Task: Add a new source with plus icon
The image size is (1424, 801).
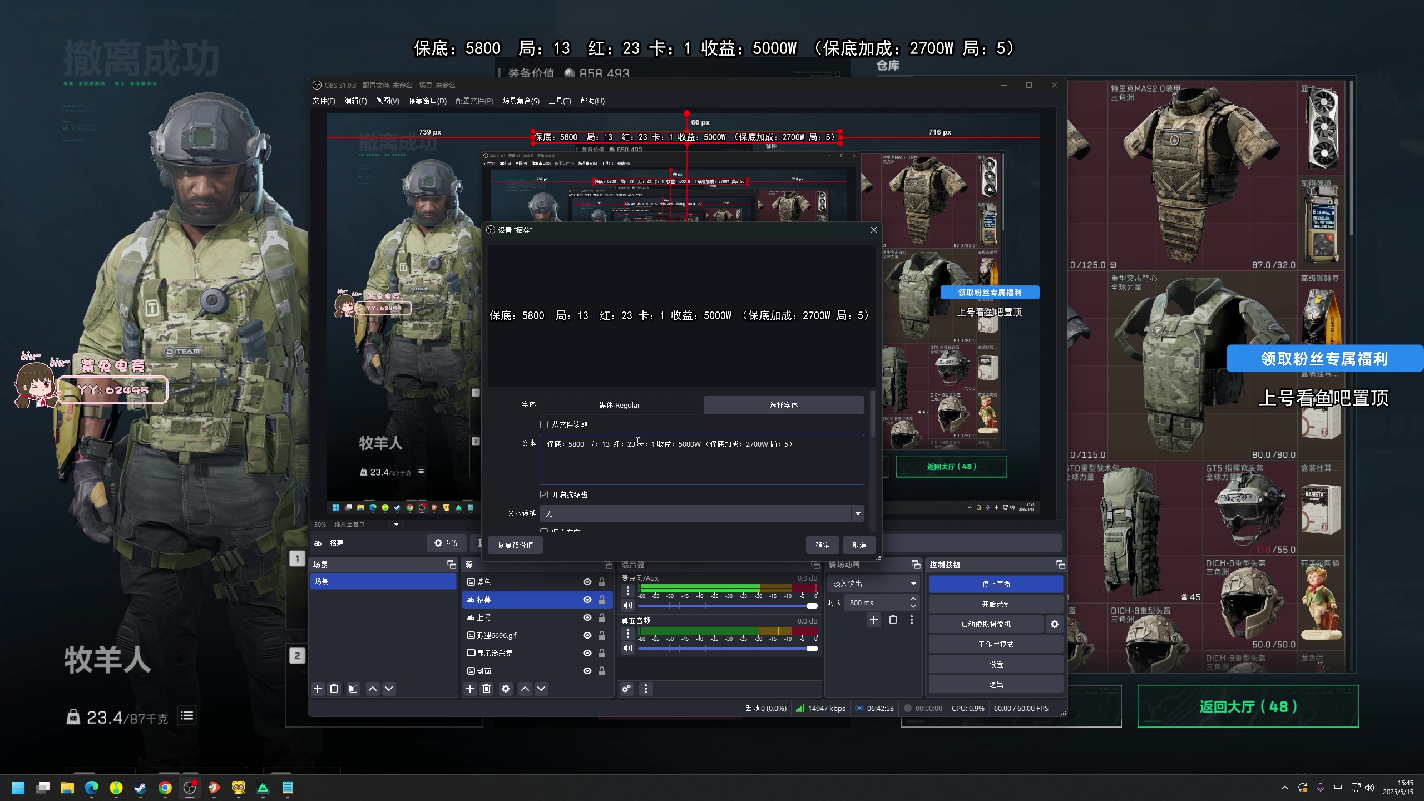Action: 470,689
